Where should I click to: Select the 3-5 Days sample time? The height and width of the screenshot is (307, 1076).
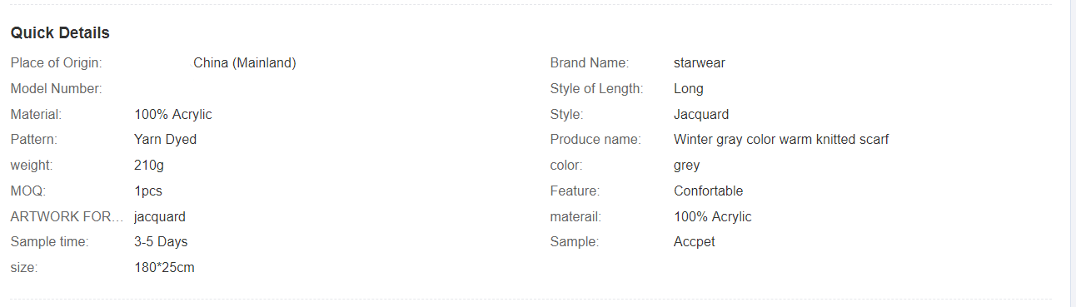(x=161, y=242)
